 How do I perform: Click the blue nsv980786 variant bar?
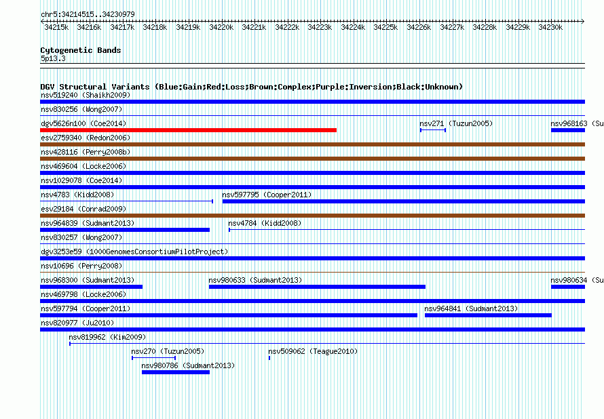coord(176,372)
